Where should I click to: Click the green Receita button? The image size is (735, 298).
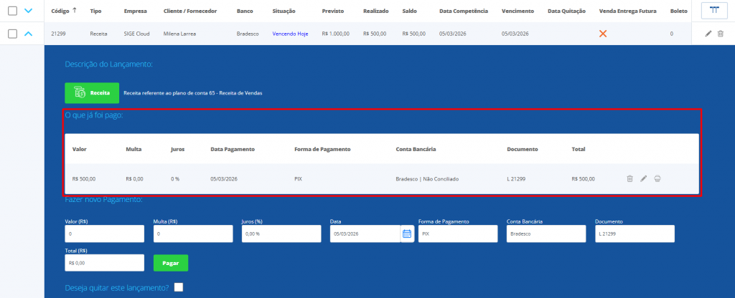coord(92,93)
